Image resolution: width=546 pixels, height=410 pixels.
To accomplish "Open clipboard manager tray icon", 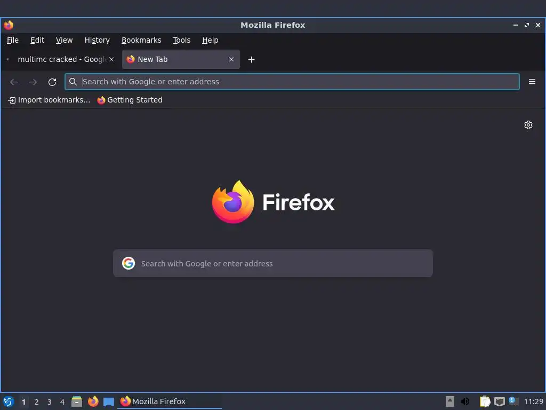I will click(485, 401).
